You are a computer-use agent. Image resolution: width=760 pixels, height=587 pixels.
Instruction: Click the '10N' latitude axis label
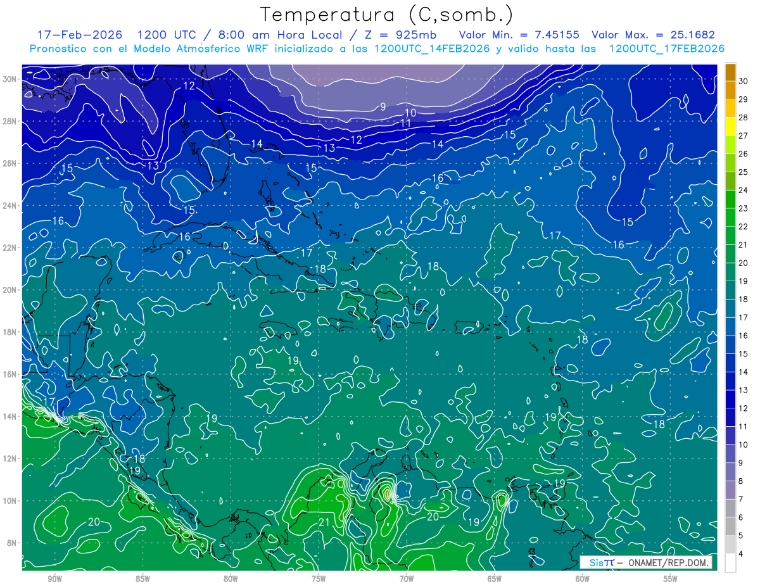11,501
